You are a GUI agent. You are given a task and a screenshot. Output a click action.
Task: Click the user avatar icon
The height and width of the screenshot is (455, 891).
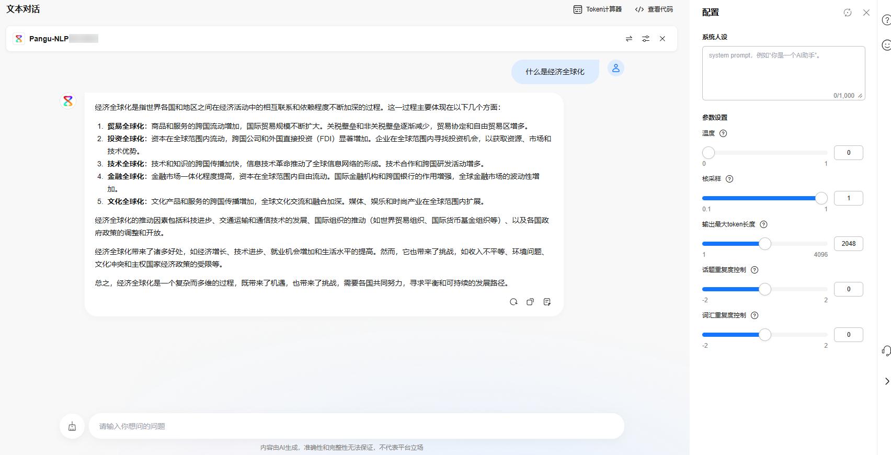pyautogui.click(x=616, y=68)
